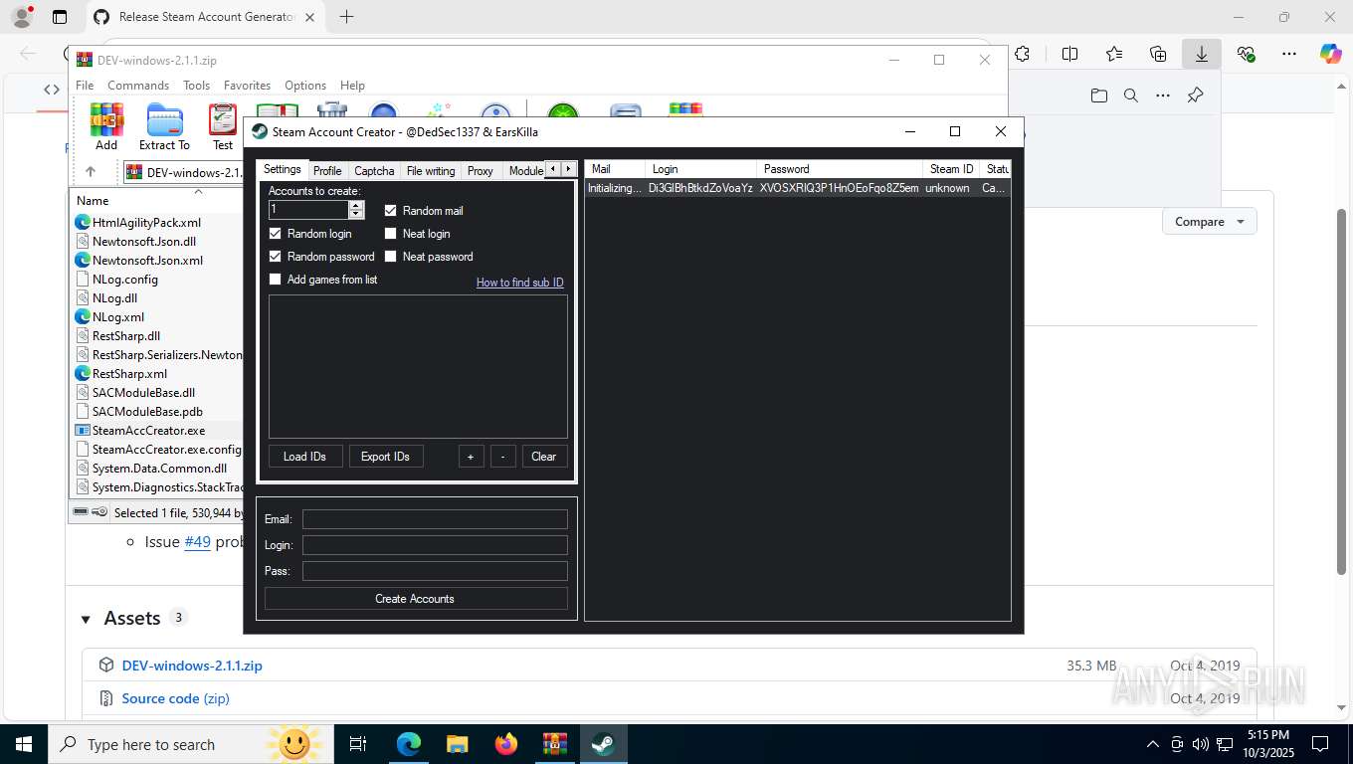The width and height of the screenshot is (1353, 764).
Task: Open Microsoft Edge taskbar icon
Action: (408, 744)
